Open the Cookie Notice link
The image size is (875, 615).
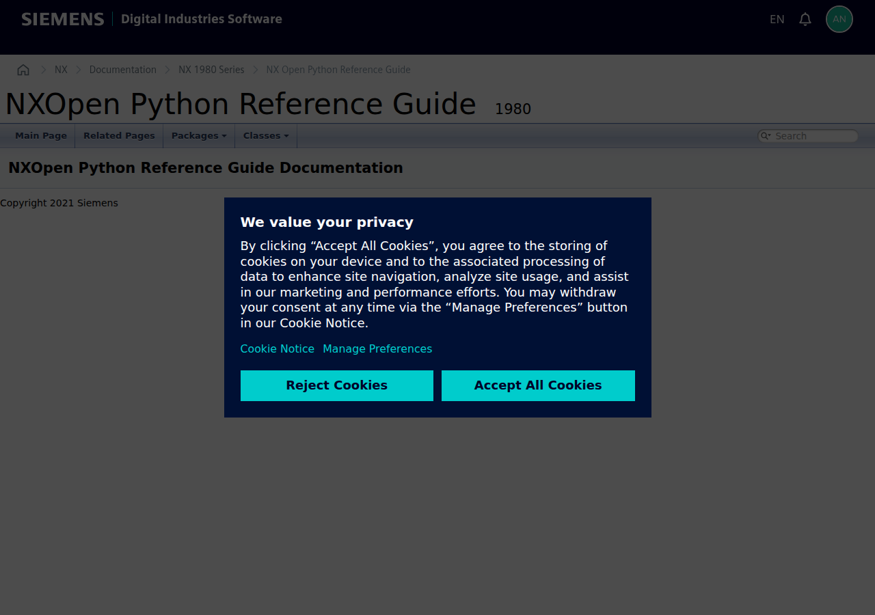[277, 348]
